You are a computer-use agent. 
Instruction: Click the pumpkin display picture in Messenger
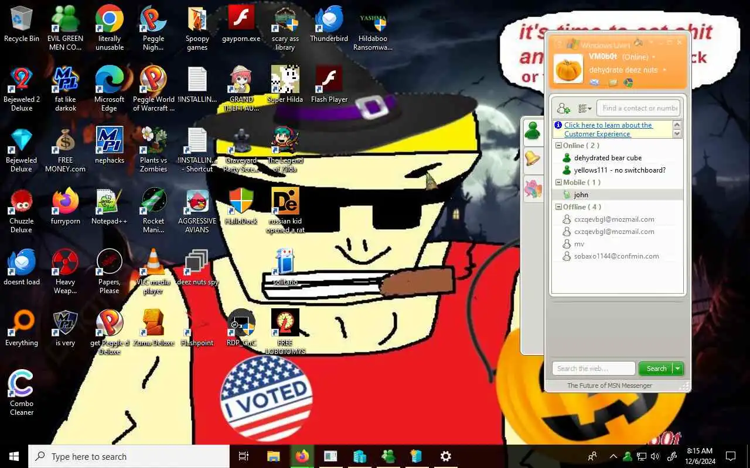(568, 69)
